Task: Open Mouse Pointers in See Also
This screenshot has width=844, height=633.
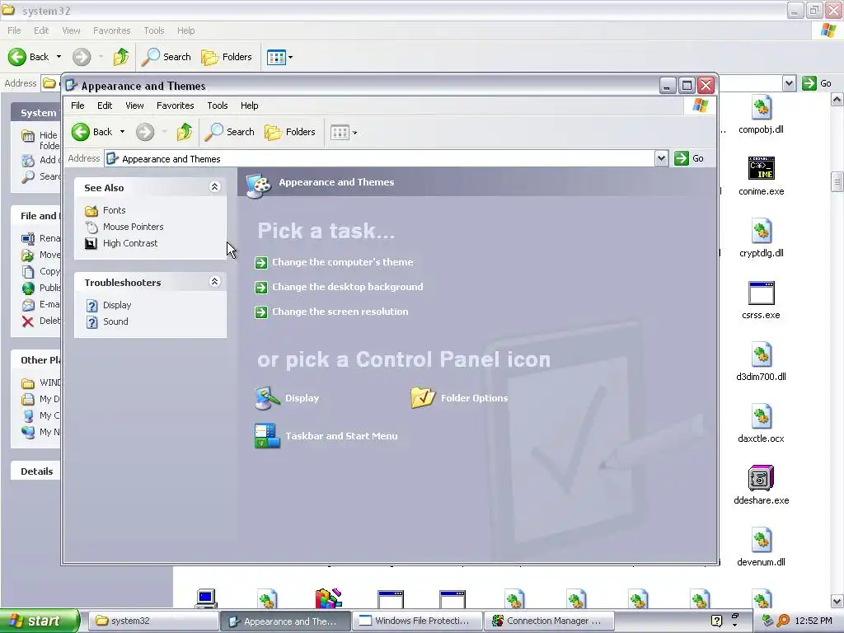Action: pyautogui.click(x=133, y=227)
